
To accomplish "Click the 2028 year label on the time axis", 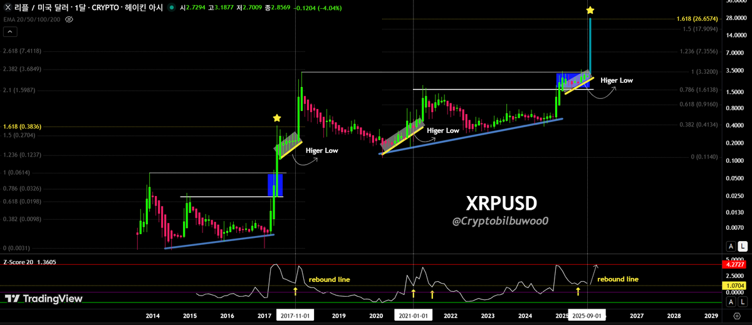I will (674, 317).
